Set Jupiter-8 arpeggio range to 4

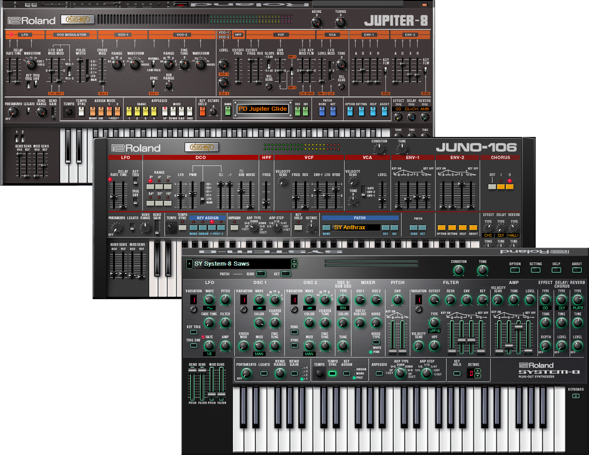coord(154,111)
